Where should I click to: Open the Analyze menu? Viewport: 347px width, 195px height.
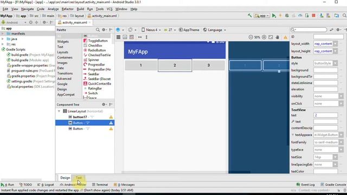(x=53, y=9)
